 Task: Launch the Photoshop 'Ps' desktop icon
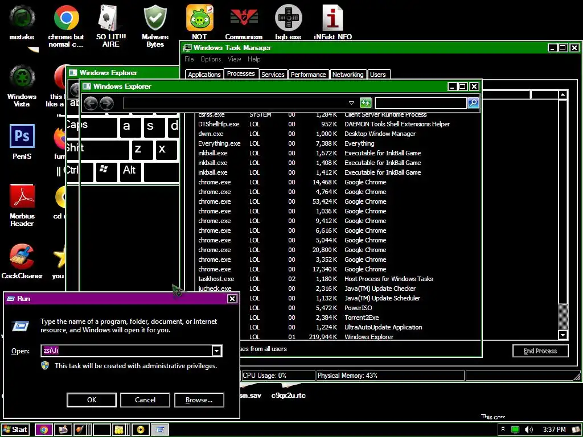click(x=22, y=142)
